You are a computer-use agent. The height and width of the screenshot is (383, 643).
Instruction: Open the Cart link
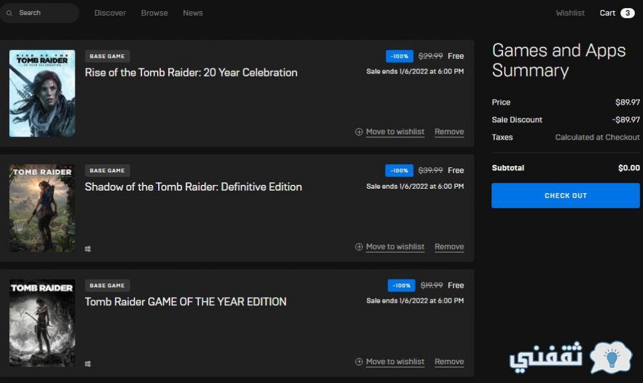[607, 13]
